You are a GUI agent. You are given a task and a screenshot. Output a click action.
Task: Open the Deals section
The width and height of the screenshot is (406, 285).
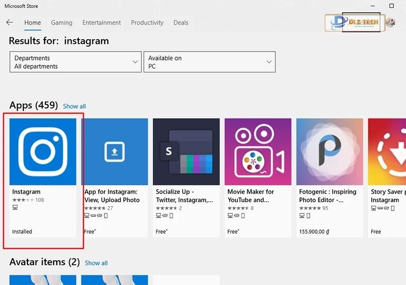coord(181,23)
